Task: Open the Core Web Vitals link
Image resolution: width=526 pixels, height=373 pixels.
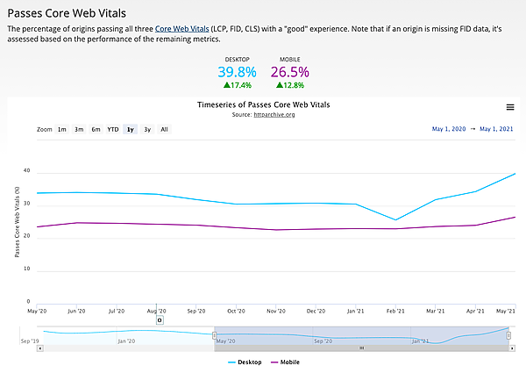Action: 182,29
